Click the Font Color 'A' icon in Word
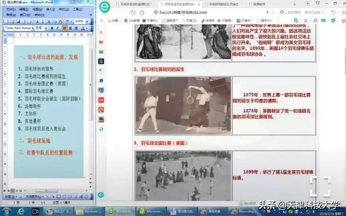The width and height of the screenshot is (346, 216). [83, 28]
